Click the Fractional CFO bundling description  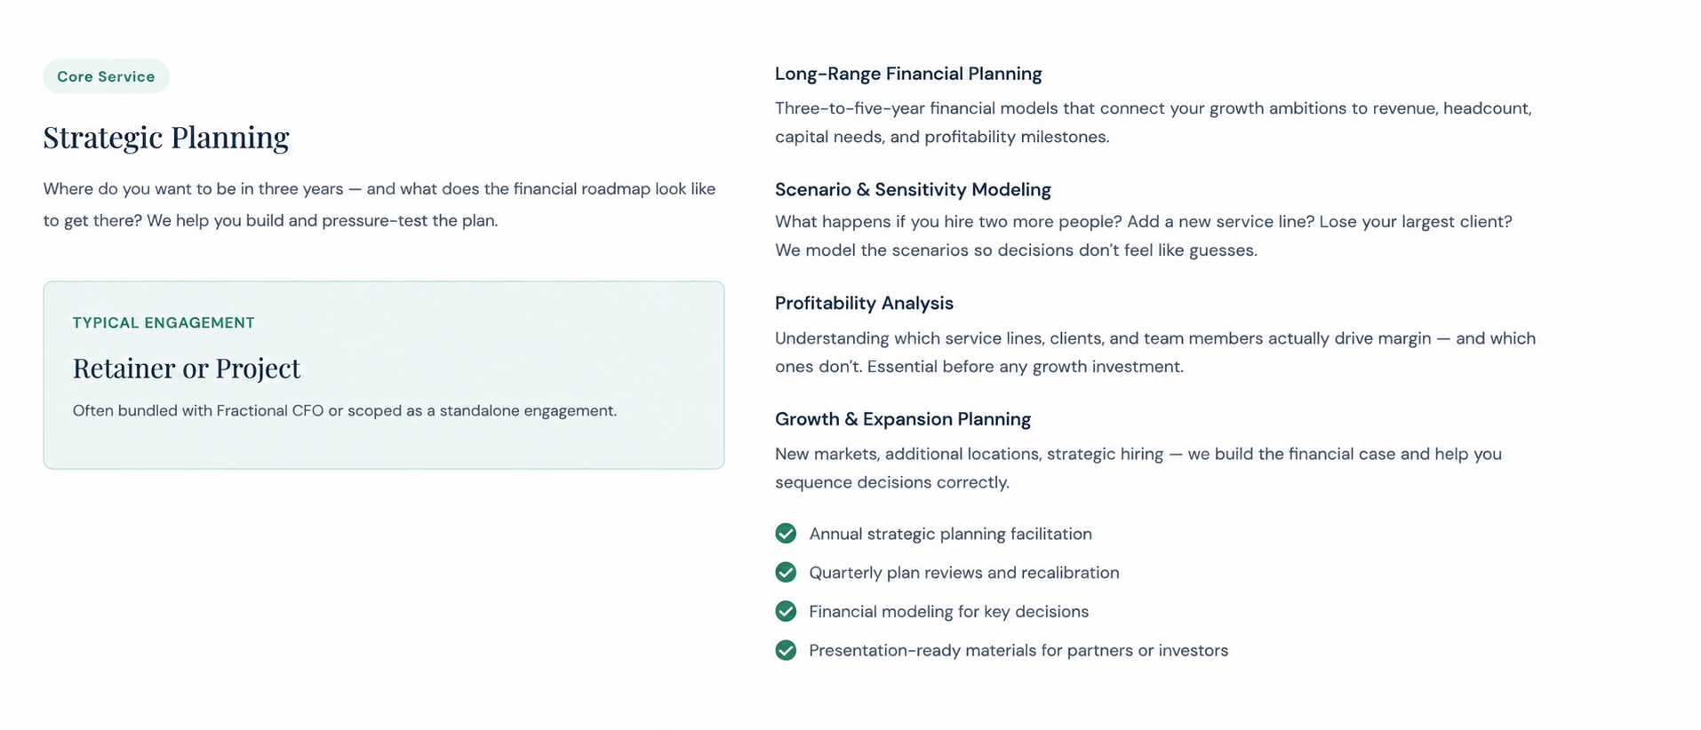(x=345, y=410)
